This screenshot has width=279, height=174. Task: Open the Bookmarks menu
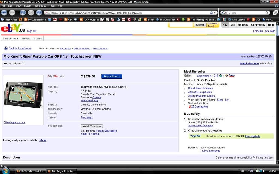40,6
